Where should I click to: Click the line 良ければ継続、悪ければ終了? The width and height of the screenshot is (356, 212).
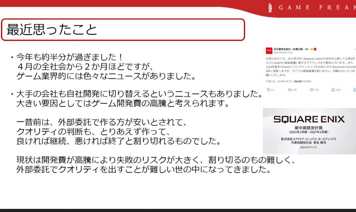pyautogui.click(x=119, y=141)
